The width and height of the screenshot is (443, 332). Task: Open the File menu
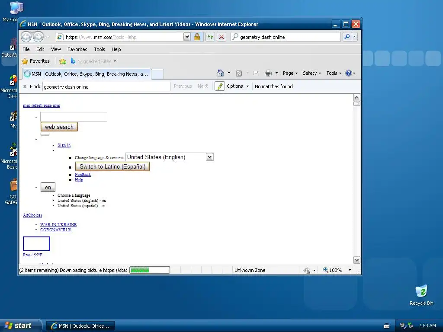(26, 49)
